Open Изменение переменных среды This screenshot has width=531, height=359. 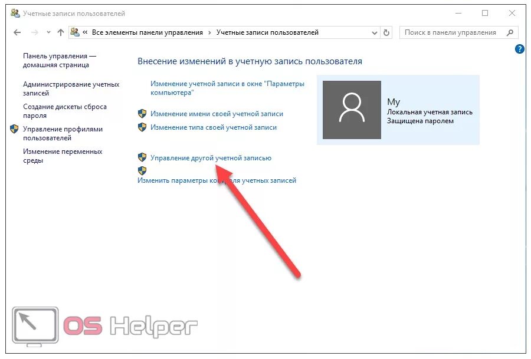click(63, 156)
